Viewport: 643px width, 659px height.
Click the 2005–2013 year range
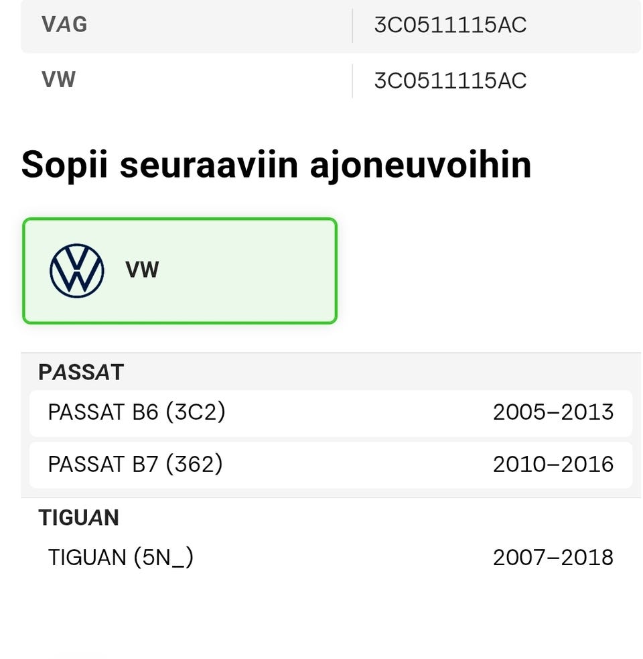pyautogui.click(x=553, y=412)
